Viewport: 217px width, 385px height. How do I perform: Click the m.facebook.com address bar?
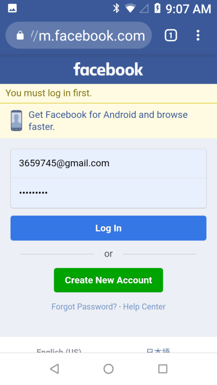79,36
